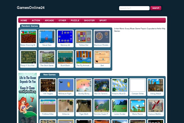Open the Mario Remix game thumbnail

138,106
